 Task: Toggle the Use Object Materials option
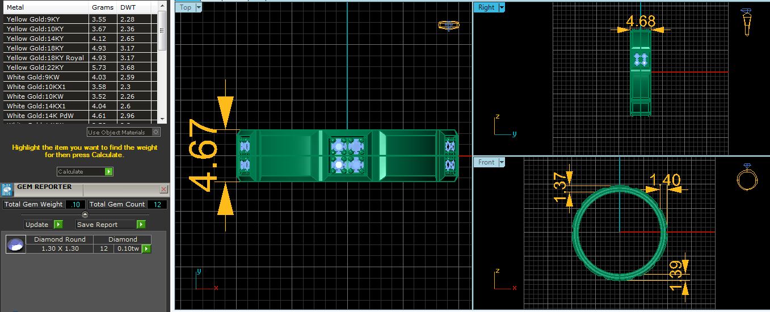click(156, 132)
